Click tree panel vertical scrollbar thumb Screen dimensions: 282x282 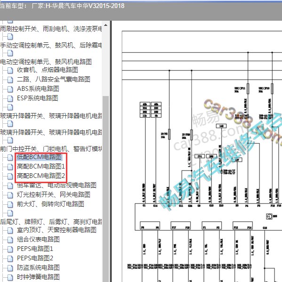pyautogui.click(x=106, y=189)
